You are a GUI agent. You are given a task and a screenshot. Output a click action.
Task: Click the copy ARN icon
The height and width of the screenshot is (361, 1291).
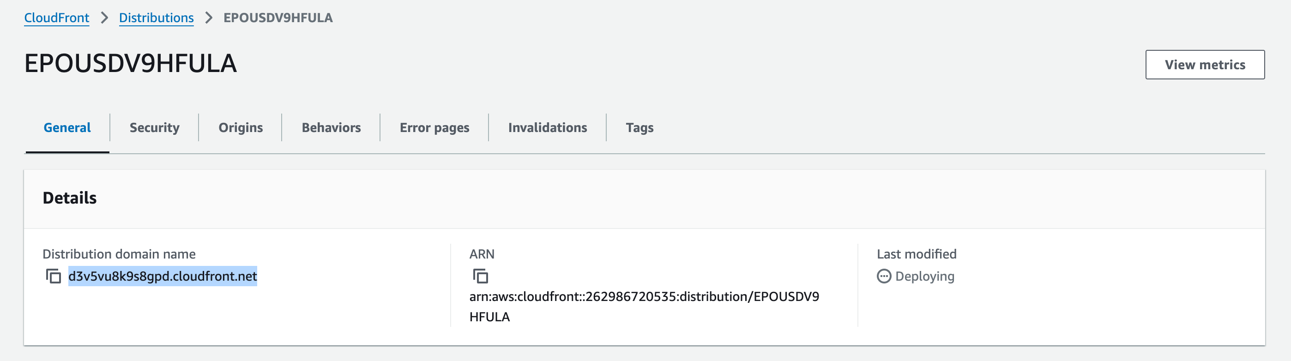(x=480, y=276)
